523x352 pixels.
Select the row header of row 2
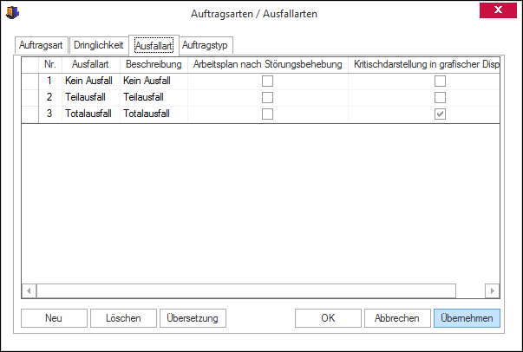(30, 98)
